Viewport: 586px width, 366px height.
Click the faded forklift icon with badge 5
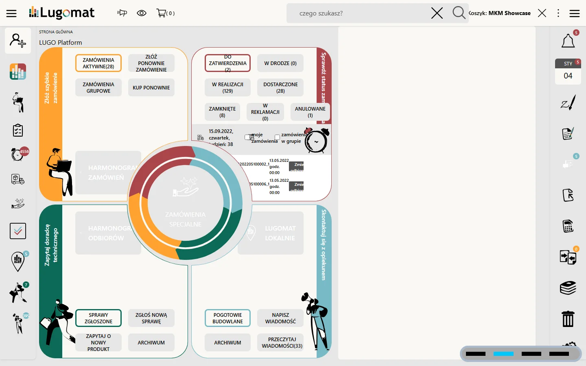click(x=568, y=163)
